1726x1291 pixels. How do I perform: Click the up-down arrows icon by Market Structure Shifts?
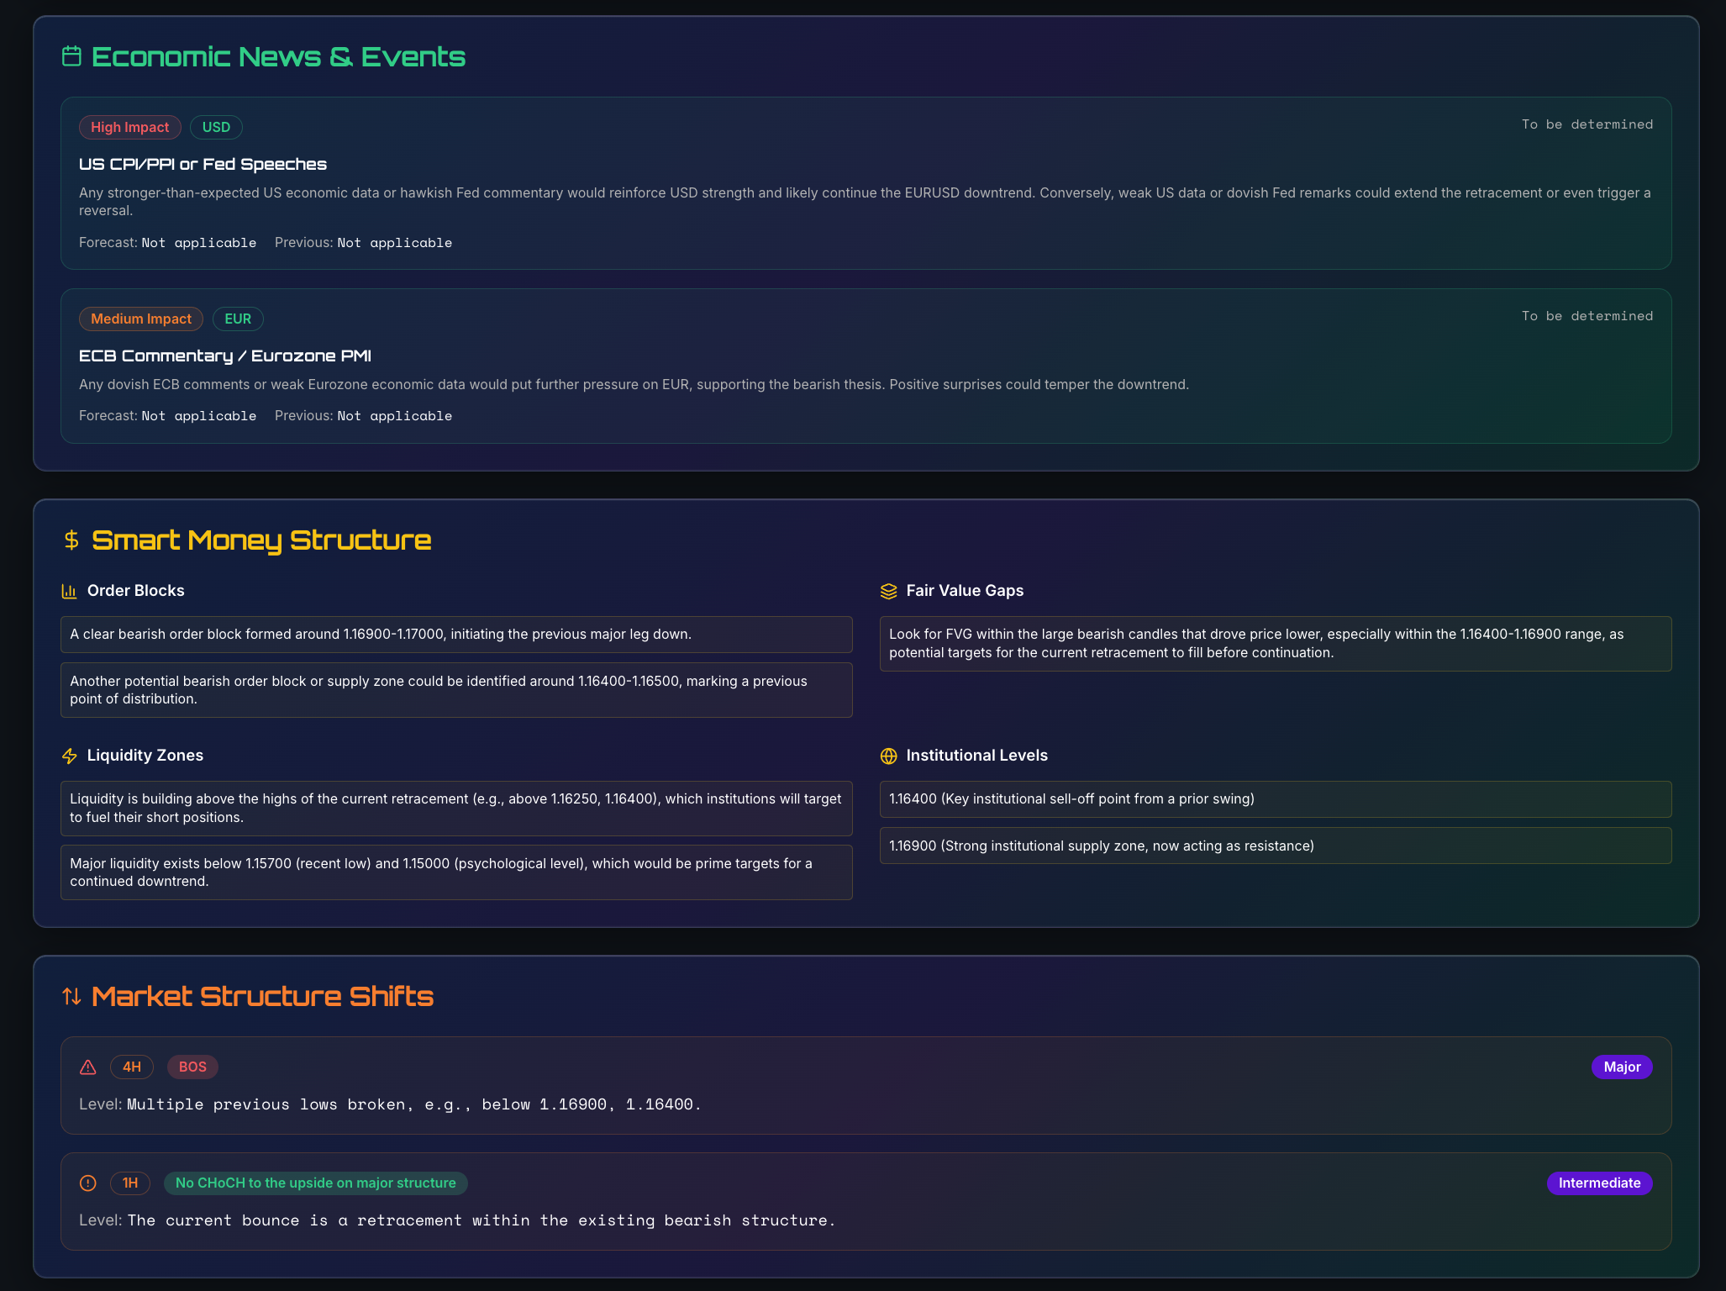pos(71,996)
